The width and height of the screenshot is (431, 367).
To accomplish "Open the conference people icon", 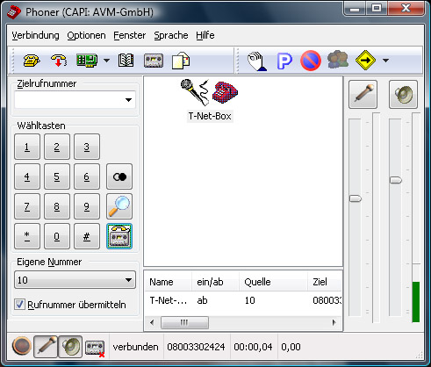I will tap(338, 60).
